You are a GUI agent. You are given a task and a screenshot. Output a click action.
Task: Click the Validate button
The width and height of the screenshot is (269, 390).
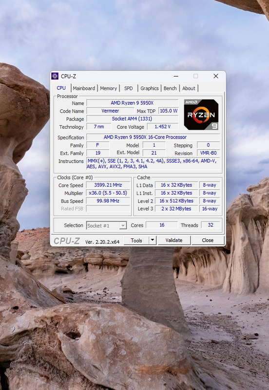pyautogui.click(x=174, y=240)
